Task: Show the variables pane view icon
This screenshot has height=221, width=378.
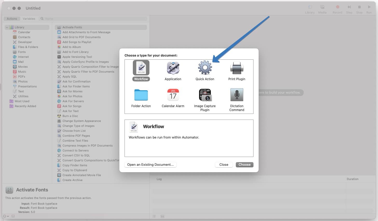Action: (162, 216)
